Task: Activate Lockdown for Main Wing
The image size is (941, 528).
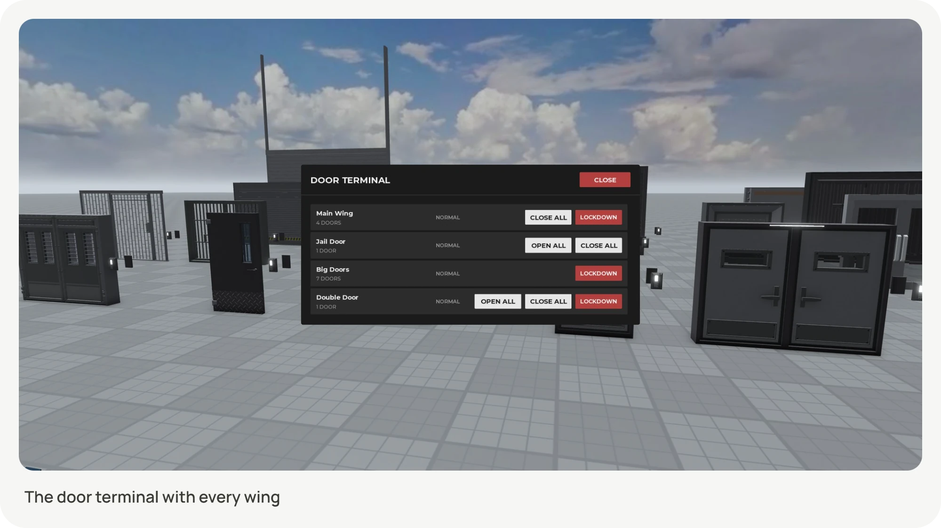Action: coord(598,217)
